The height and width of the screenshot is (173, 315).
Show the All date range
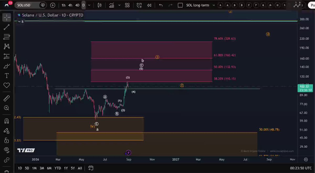tap(80, 168)
